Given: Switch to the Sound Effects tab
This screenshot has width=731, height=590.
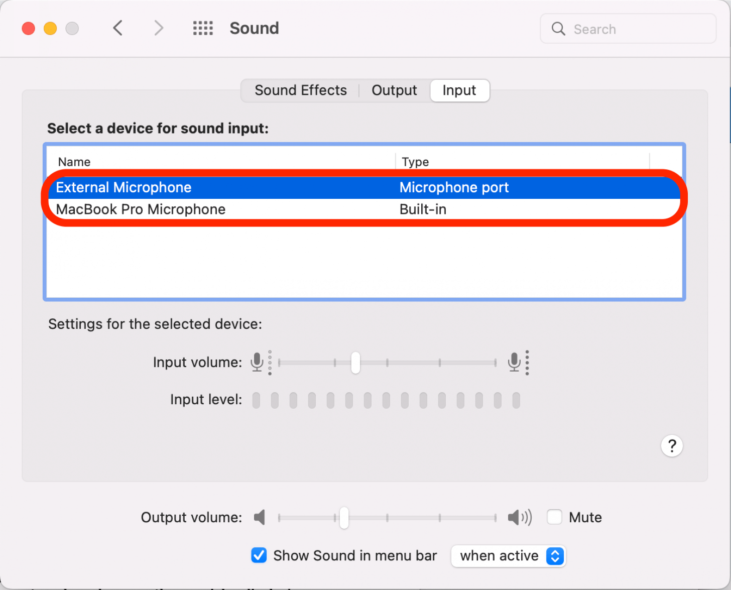Looking at the screenshot, I should (300, 90).
